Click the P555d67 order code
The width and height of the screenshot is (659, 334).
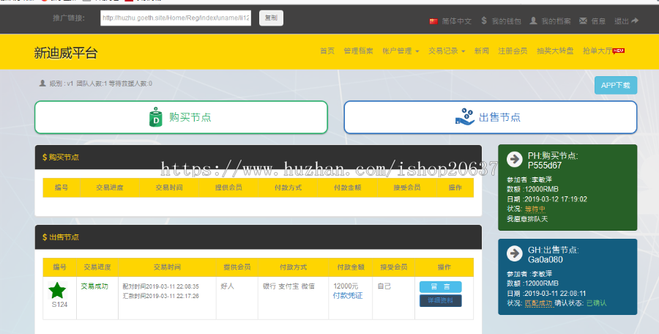[x=545, y=166]
